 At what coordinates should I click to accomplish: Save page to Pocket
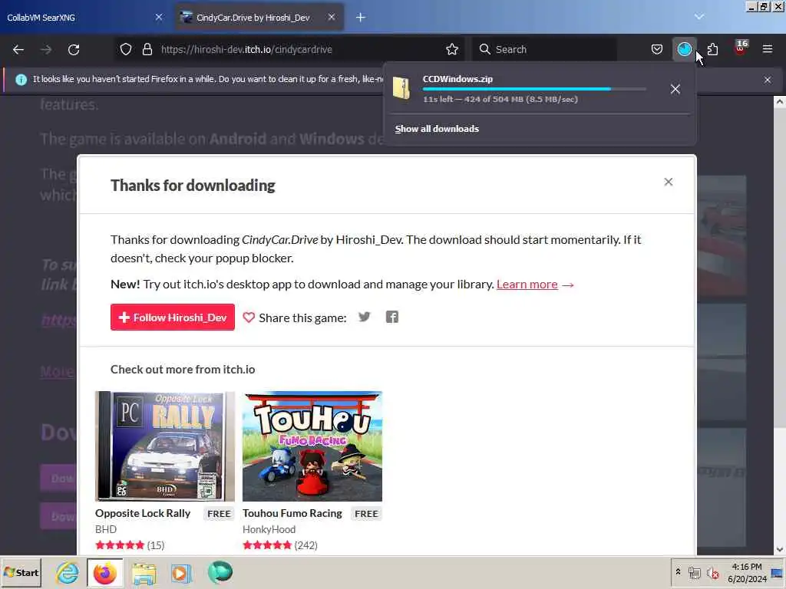click(x=657, y=49)
